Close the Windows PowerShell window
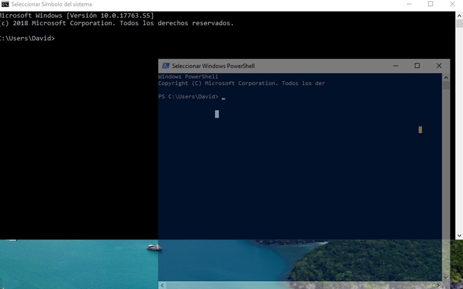 439,66
